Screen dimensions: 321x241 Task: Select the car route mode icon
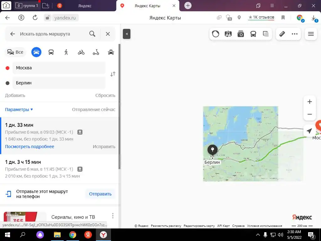click(36, 52)
